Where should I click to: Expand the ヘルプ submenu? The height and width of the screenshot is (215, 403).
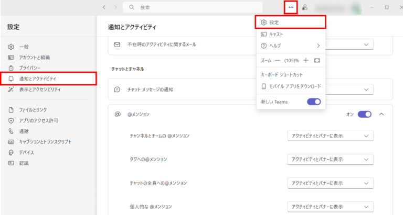click(x=291, y=46)
